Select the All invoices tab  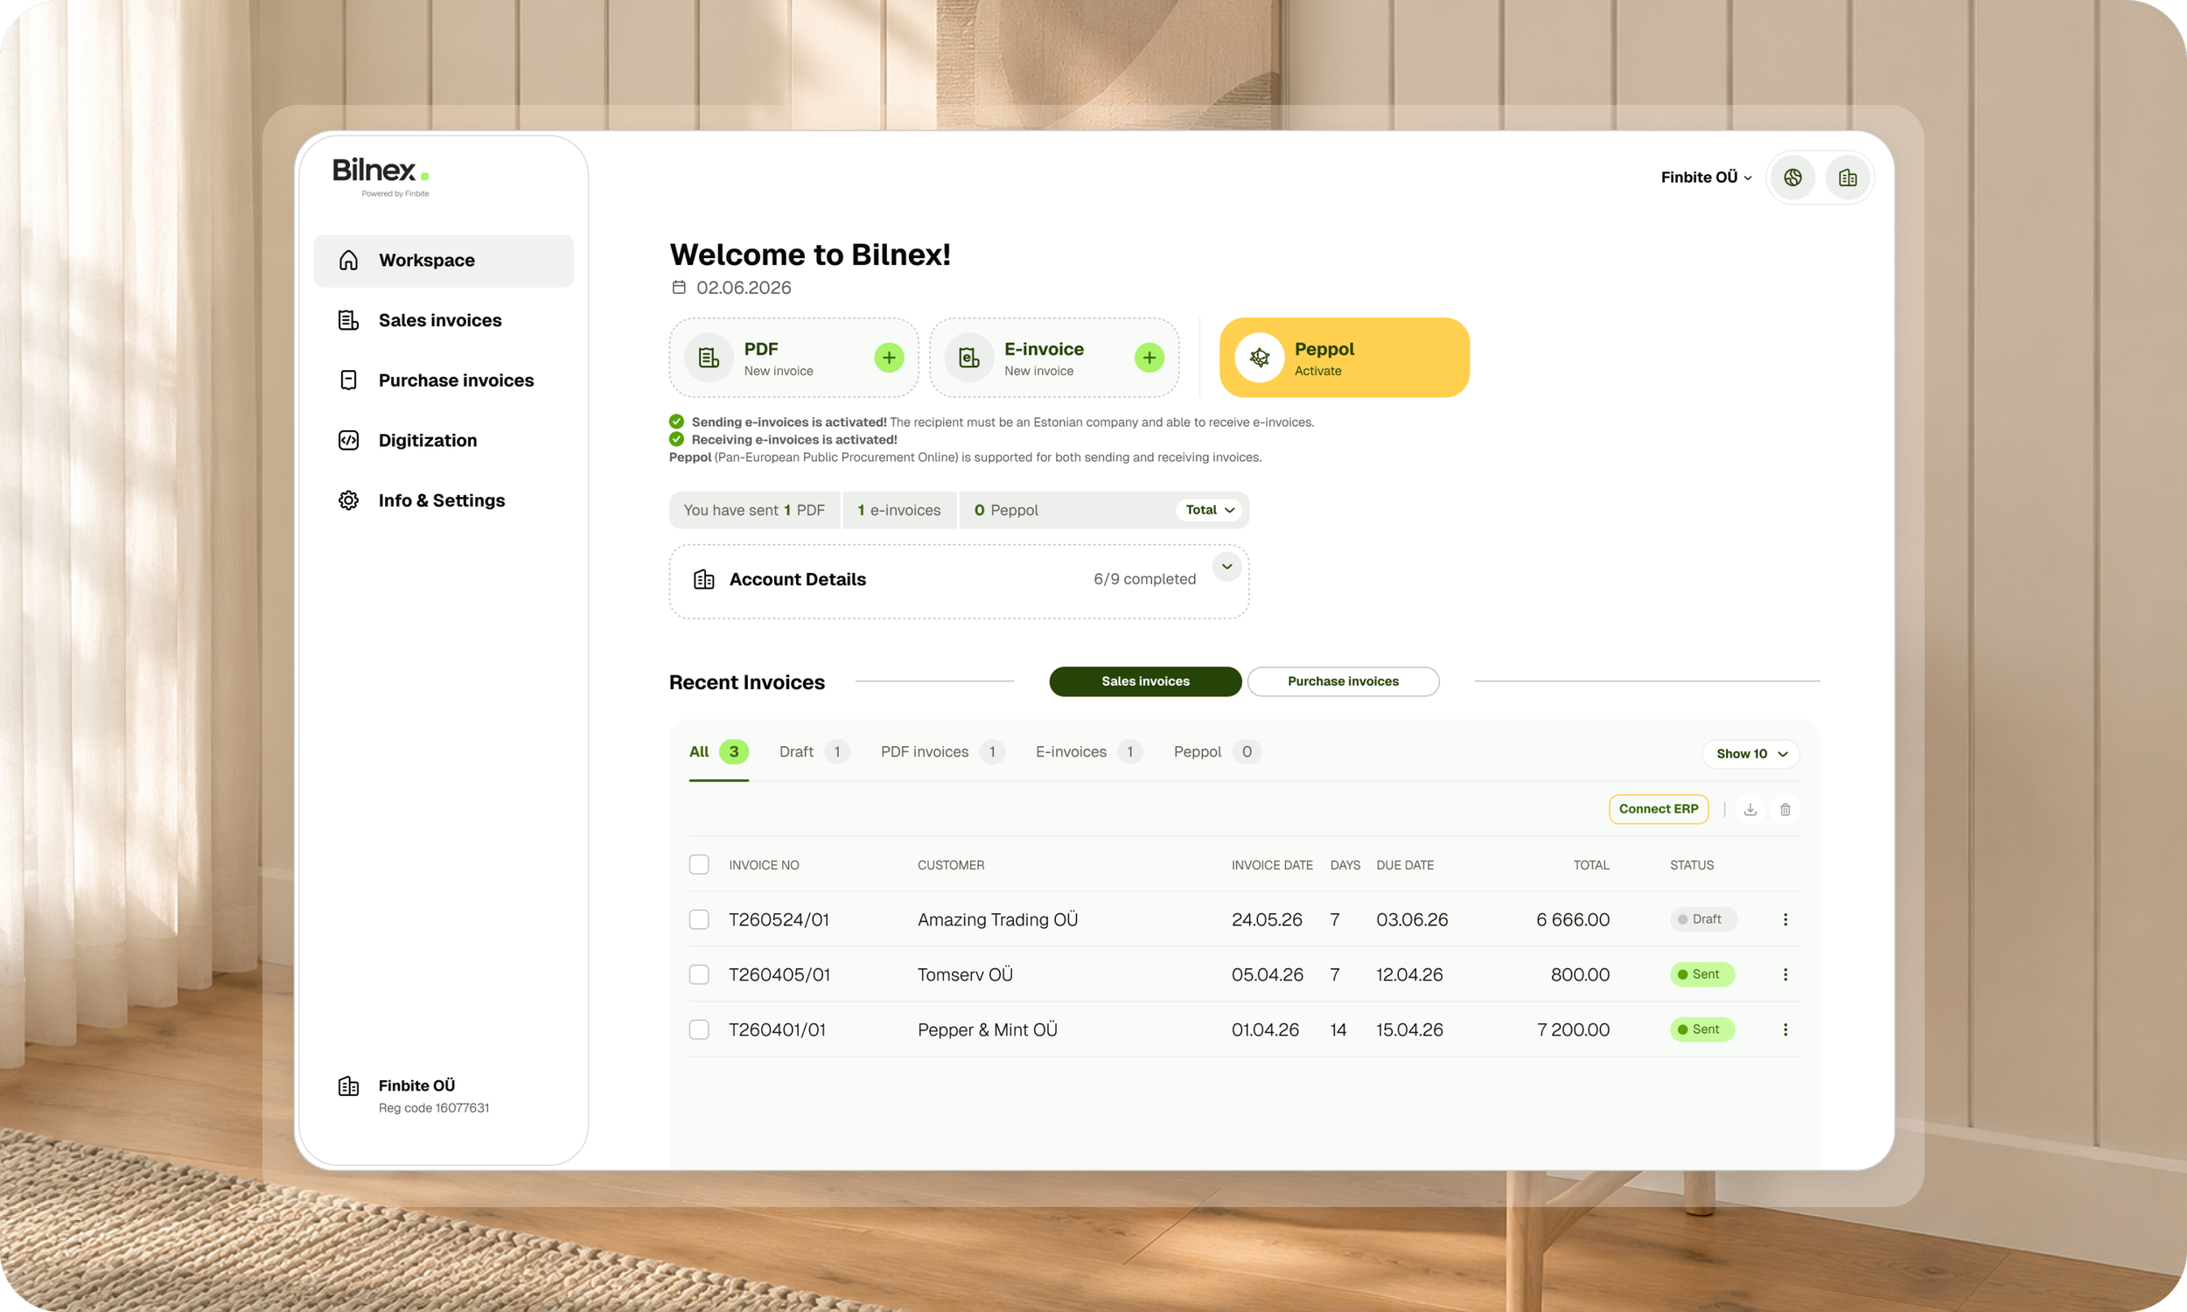pyautogui.click(x=719, y=751)
